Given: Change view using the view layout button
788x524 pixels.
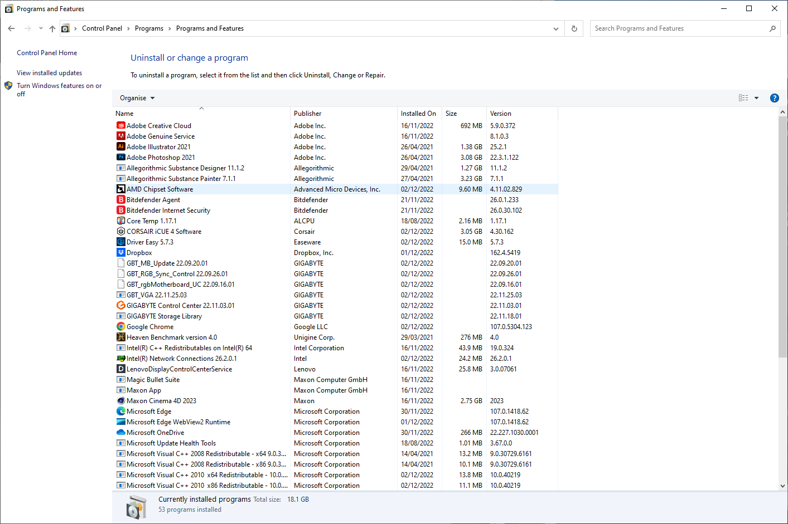Looking at the screenshot, I should [743, 98].
